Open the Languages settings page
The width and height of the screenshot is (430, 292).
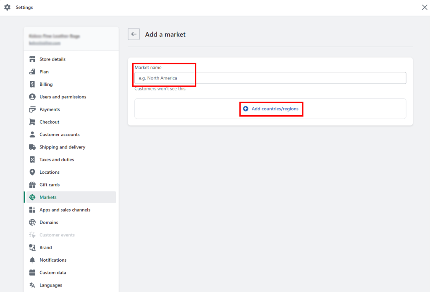[x=50, y=285]
